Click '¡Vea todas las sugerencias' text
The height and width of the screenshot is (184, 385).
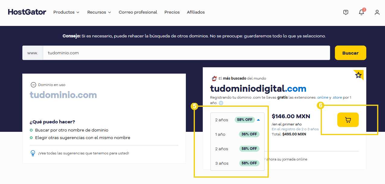click(84, 153)
